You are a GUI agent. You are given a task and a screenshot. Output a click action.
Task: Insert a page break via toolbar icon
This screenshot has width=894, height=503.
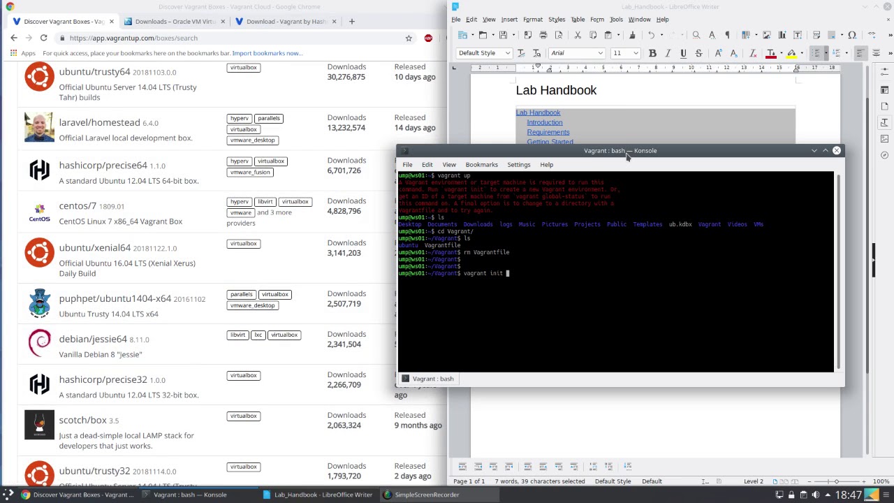click(x=816, y=35)
